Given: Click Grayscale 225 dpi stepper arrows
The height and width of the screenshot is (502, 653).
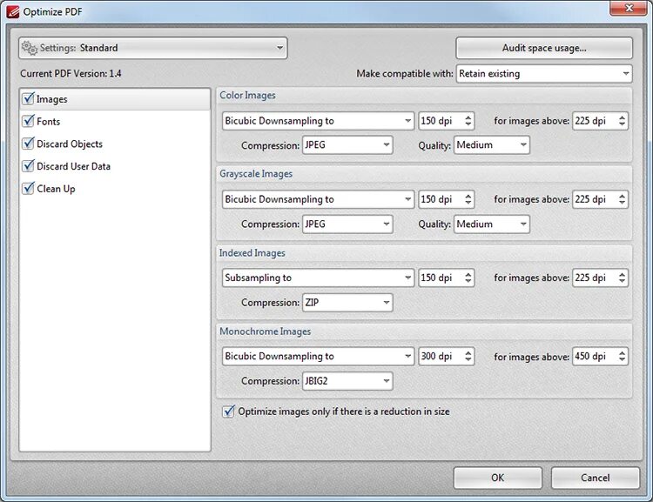Looking at the screenshot, I should click(623, 199).
